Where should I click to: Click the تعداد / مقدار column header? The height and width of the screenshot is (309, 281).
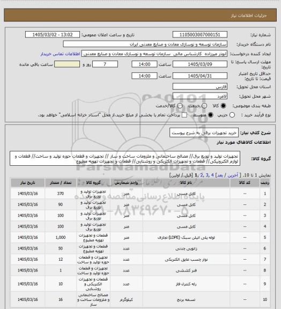pyautogui.click(x=61, y=183)
